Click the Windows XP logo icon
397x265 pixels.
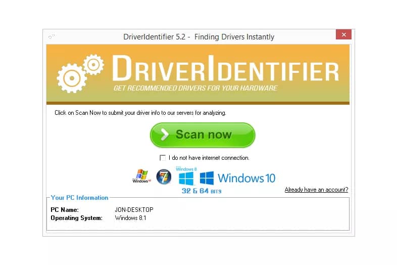point(141,176)
